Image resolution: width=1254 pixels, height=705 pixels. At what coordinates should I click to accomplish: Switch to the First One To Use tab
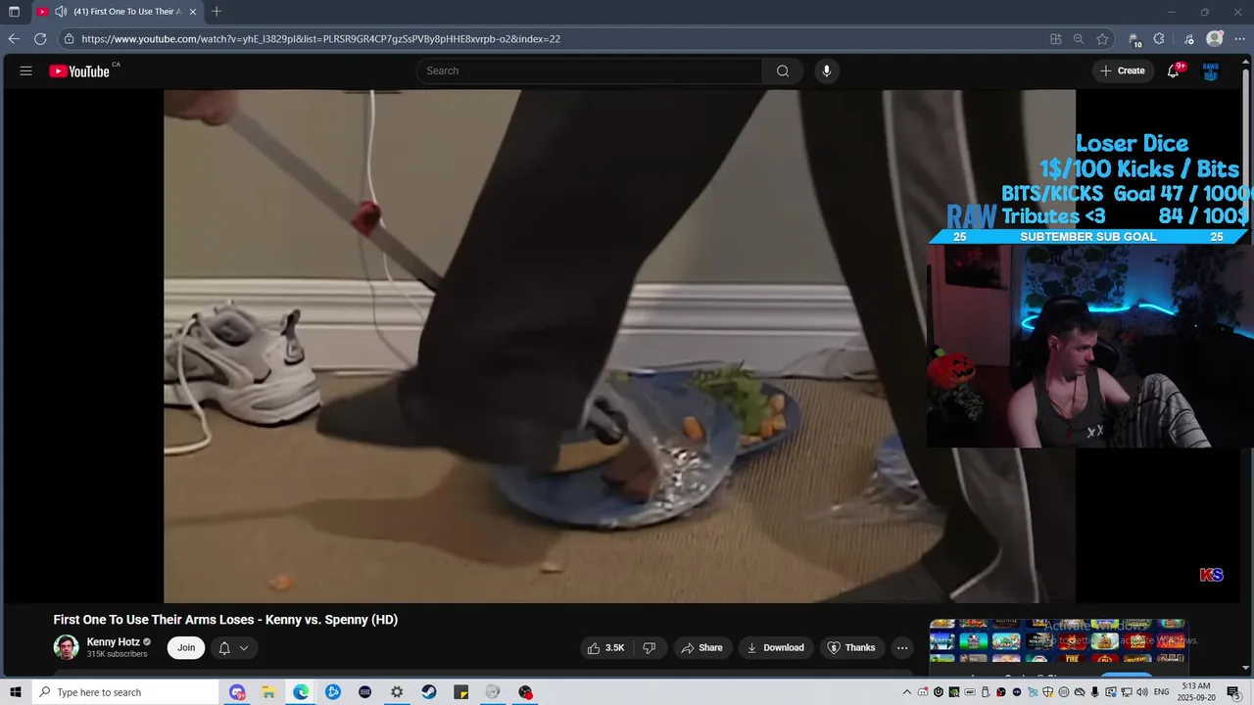[118, 12]
